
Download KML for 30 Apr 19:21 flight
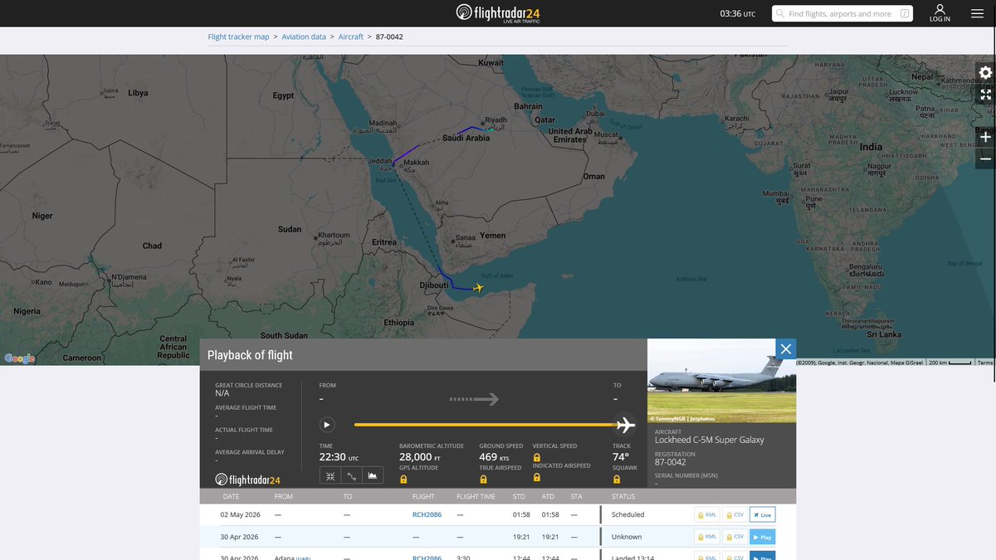click(706, 537)
